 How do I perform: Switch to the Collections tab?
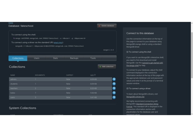pyautogui.click(x=18, y=58)
